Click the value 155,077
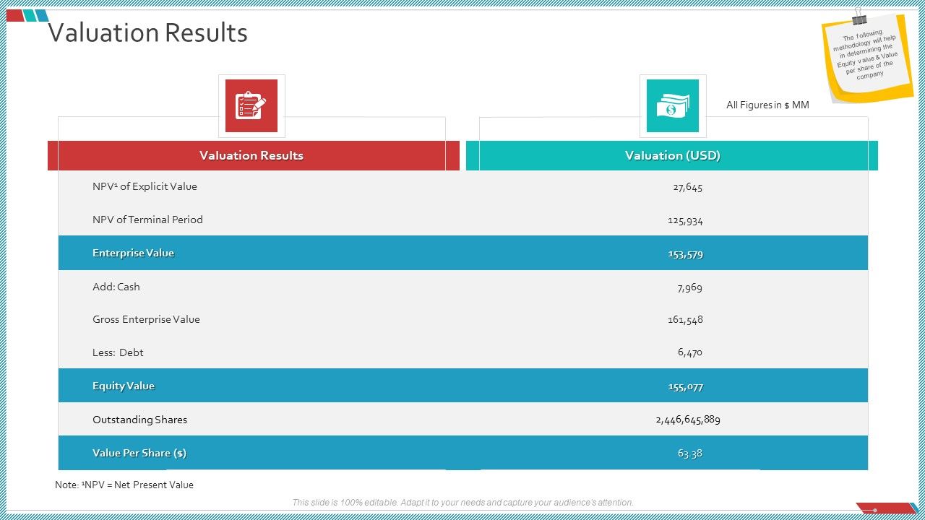This screenshot has width=925, height=520. 685,387
